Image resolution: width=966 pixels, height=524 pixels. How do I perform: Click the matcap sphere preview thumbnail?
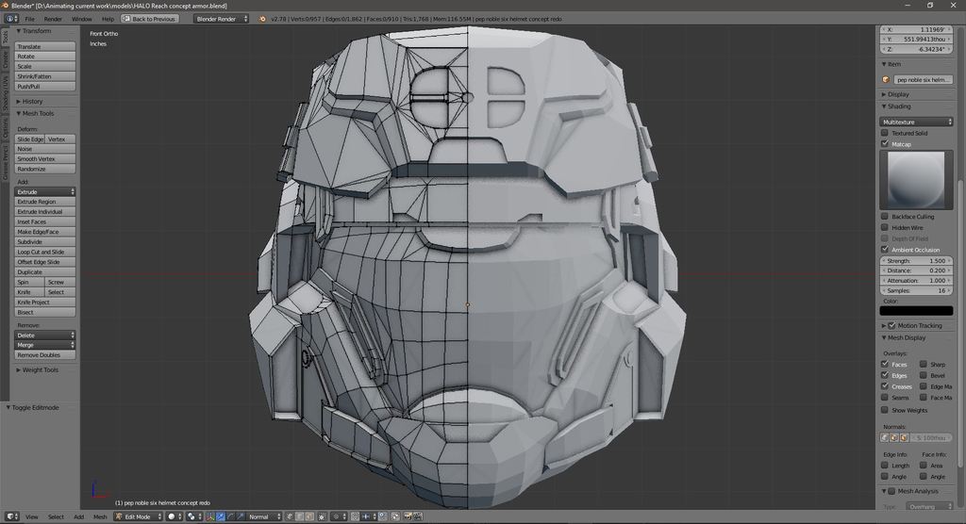(x=916, y=180)
